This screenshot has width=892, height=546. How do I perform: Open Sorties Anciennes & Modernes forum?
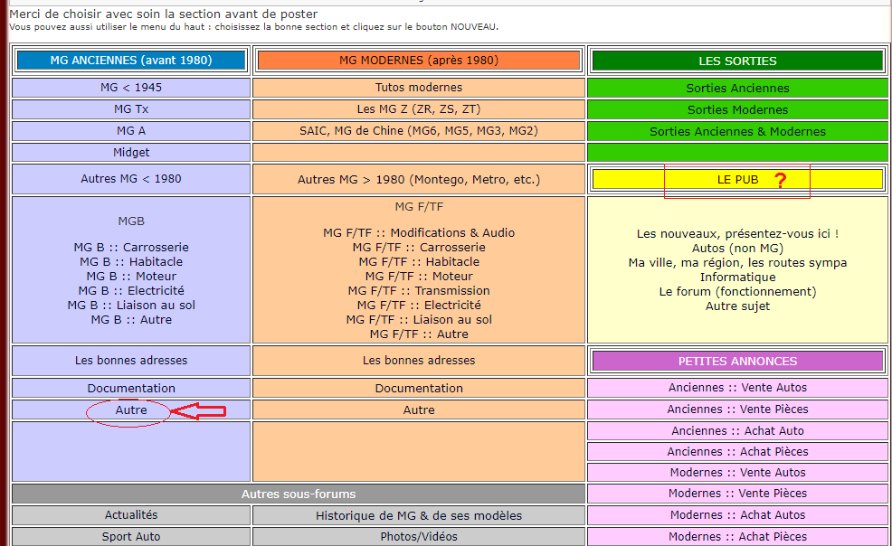[x=737, y=131]
